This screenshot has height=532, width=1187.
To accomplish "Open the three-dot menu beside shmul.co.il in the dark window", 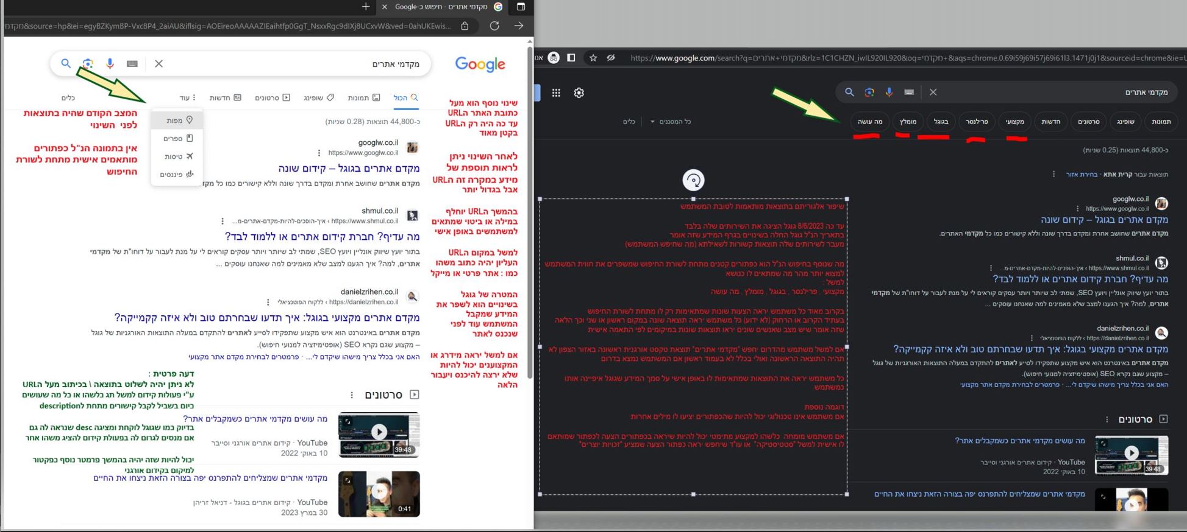I will click(991, 268).
